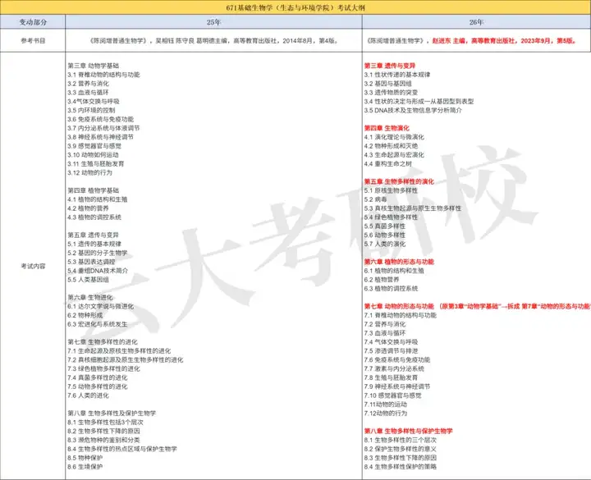Click "第三章 动物学基础" in the 25年 column
Viewport: 591px width, 480px height.
[93, 66]
